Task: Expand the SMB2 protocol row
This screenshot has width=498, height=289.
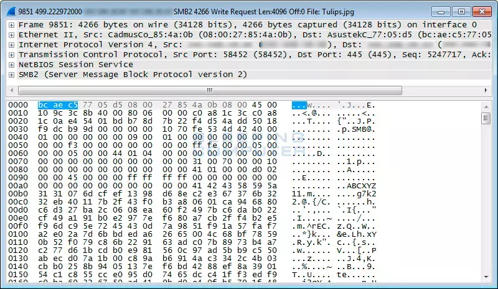Action: click(11, 75)
